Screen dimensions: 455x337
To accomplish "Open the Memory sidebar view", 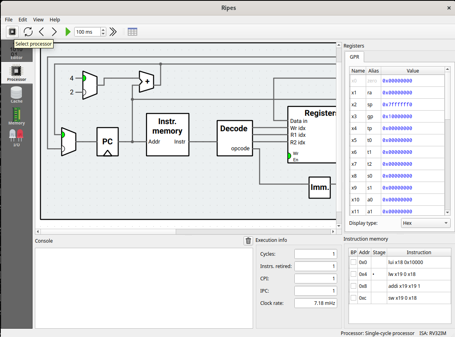I will click(17, 117).
